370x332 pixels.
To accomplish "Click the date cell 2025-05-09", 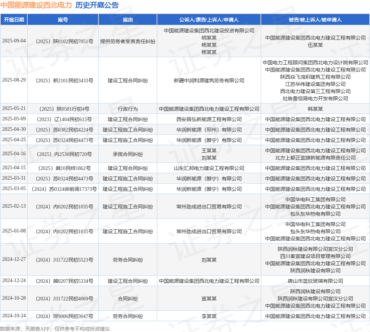I will (14, 119).
